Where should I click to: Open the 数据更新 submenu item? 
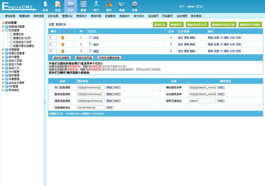tap(110, 16)
